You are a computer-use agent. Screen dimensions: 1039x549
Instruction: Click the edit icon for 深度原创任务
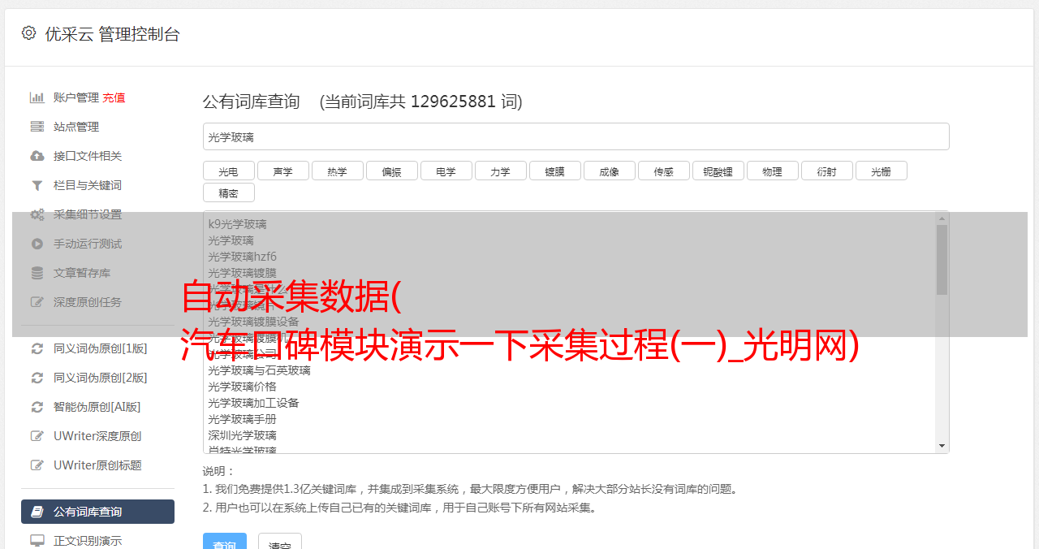37,302
